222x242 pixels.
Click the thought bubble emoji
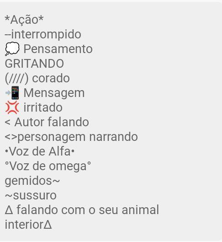tap(12, 49)
